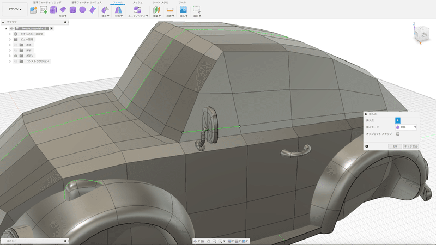This screenshot has width=436, height=245.
Task: Click the Symmetry mirror tool icon
Action: click(x=118, y=10)
